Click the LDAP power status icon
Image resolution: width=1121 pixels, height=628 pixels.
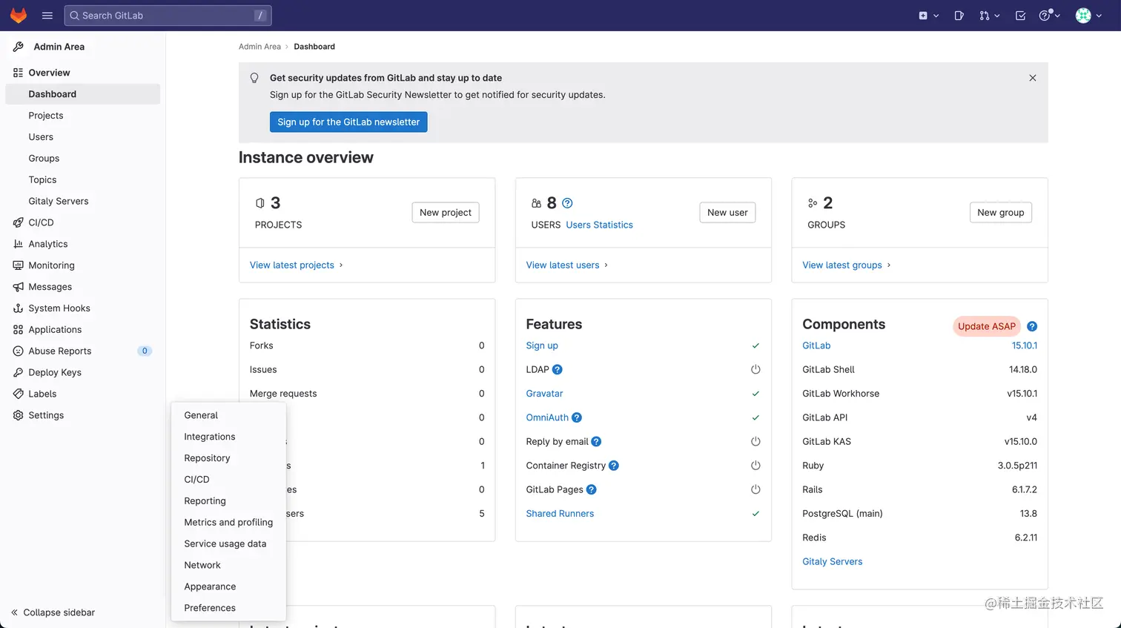point(755,369)
